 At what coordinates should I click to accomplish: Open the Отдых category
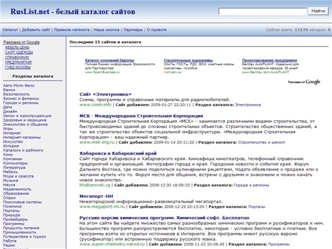[x=9, y=198]
